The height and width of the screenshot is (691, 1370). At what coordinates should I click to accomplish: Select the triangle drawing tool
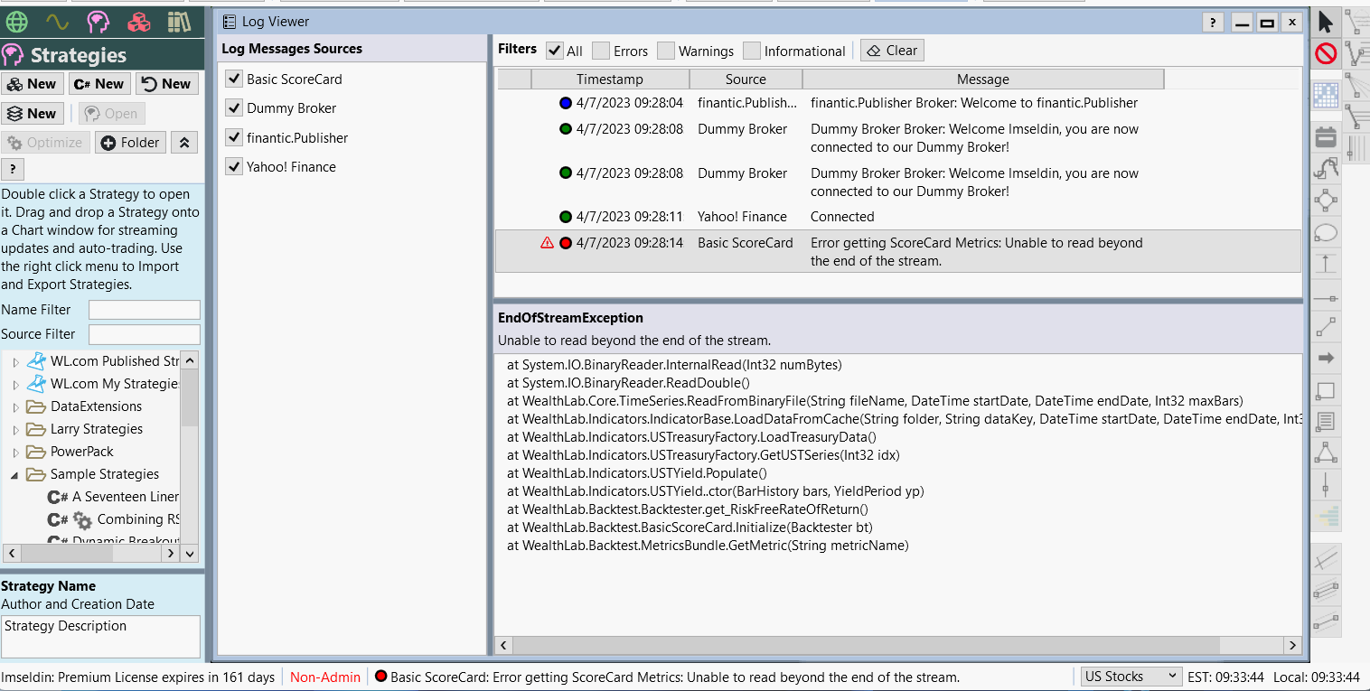(x=1326, y=451)
